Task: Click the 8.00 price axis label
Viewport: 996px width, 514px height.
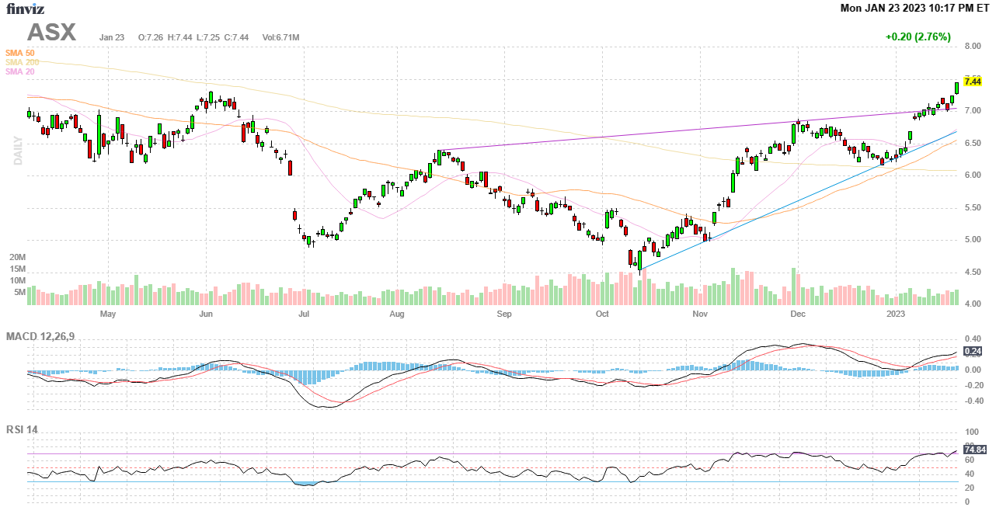Action: click(x=971, y=47)
